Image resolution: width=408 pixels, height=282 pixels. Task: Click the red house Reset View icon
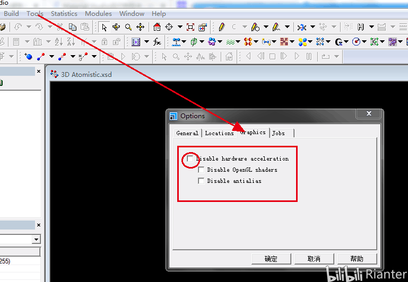coord(157,27)
